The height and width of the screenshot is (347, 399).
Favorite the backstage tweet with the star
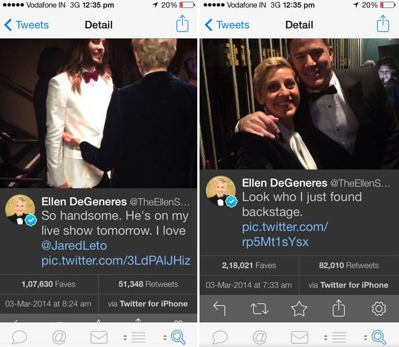299,309
